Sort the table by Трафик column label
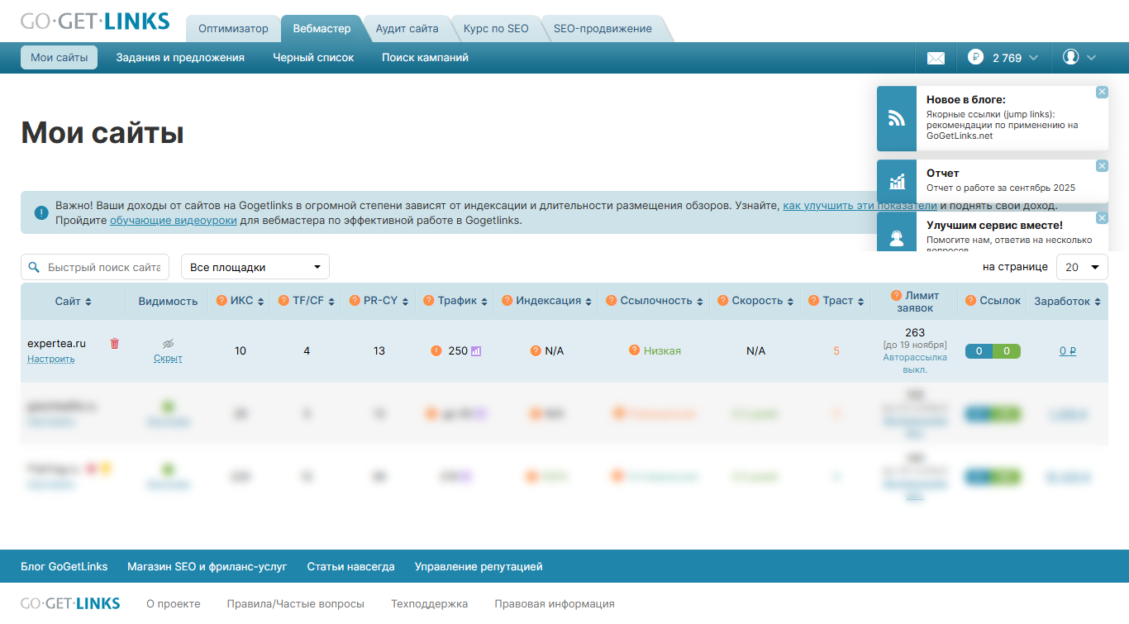This screenshot has height=624, width=1129. tap(458, 301)
